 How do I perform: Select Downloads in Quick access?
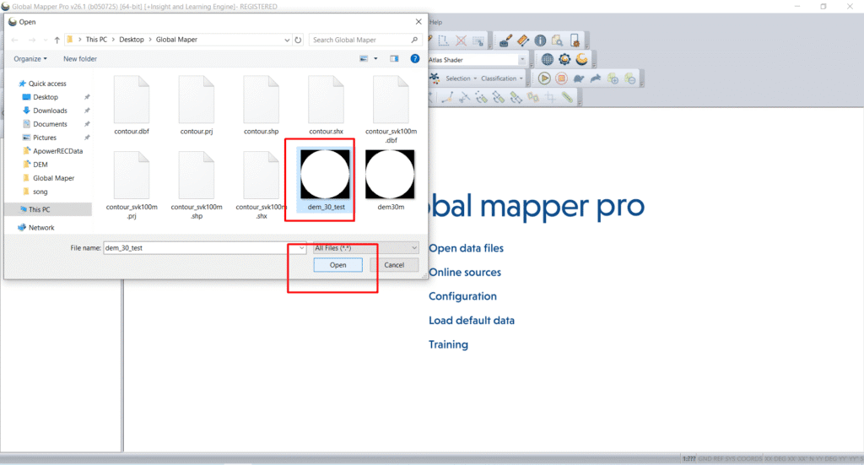click(x=50, y=111)
